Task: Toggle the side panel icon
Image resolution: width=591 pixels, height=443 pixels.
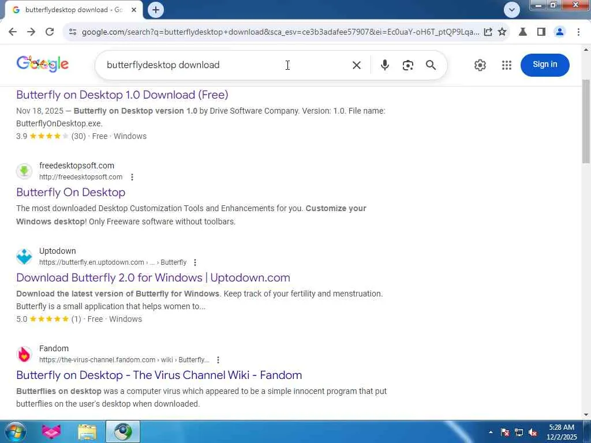Action: tap(541, 32)
